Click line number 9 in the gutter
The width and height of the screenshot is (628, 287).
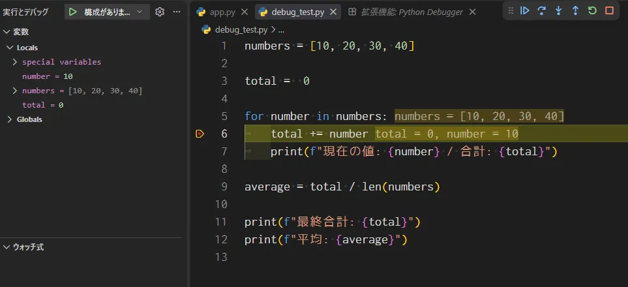click(224, 187)
